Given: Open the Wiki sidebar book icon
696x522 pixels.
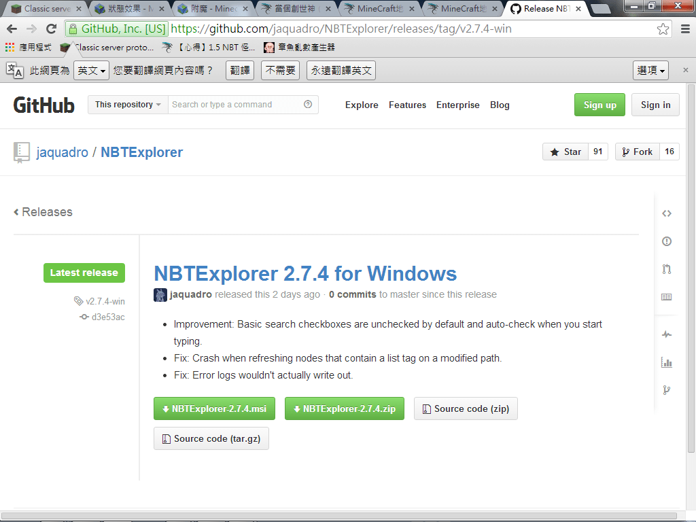Looking at the screenshot, I should (x=666, y=297).
